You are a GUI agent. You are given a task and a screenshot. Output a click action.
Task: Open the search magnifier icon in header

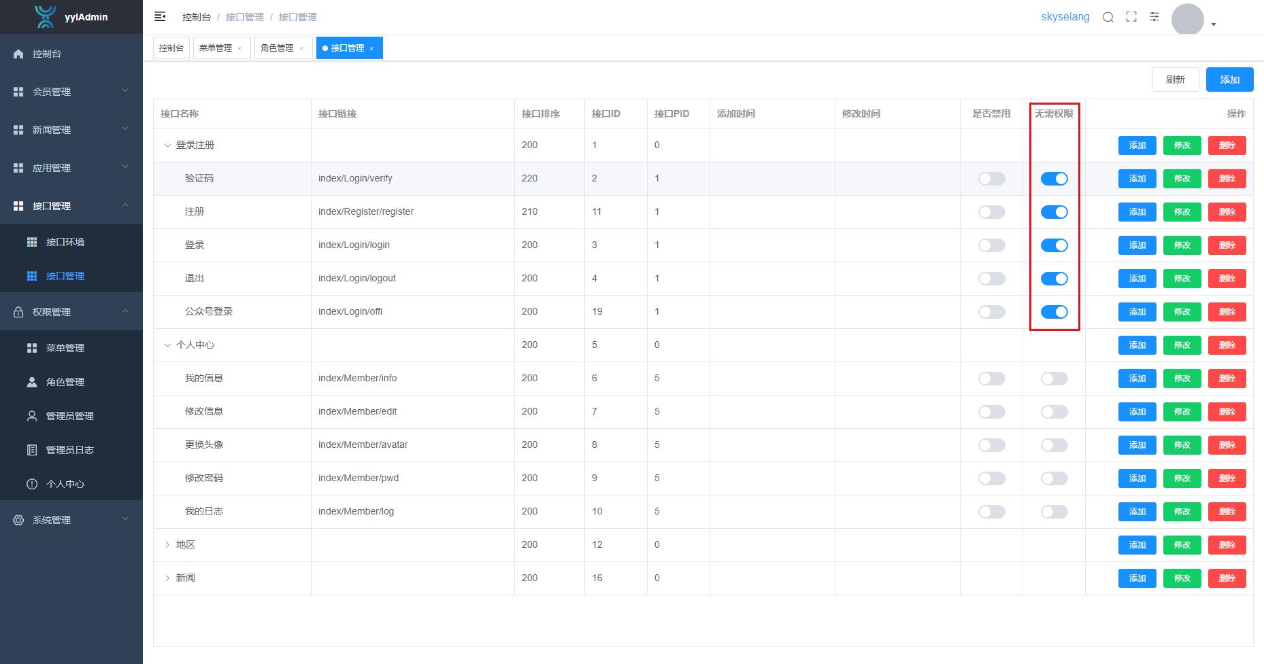click(1108, 17)
